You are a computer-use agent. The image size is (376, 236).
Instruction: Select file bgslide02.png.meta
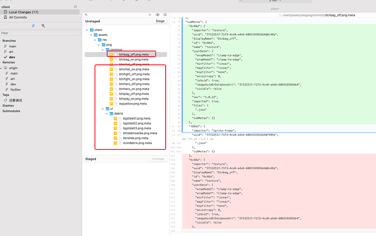coord(137,123)
